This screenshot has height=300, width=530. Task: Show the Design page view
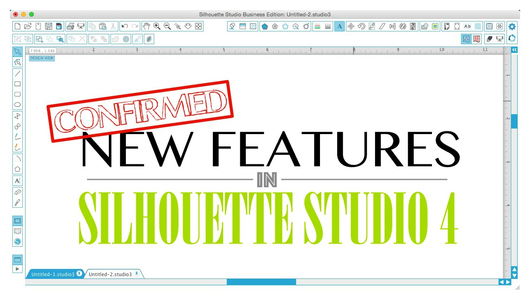pyautogui.click(x=18, y=221)
